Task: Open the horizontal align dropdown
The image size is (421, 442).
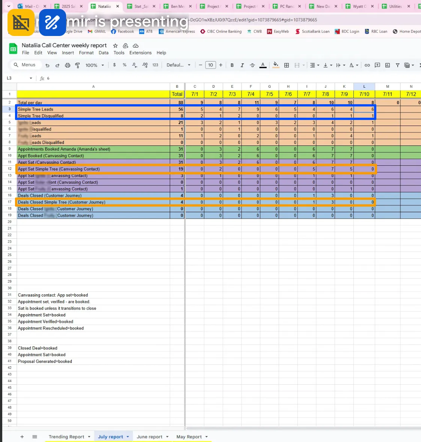Action: [x=315, y=65]
